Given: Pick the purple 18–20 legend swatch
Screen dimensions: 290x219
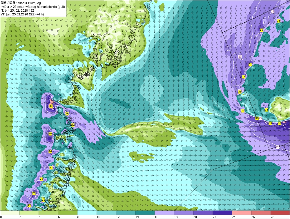Looking at the screenshot, I should 184,213.
